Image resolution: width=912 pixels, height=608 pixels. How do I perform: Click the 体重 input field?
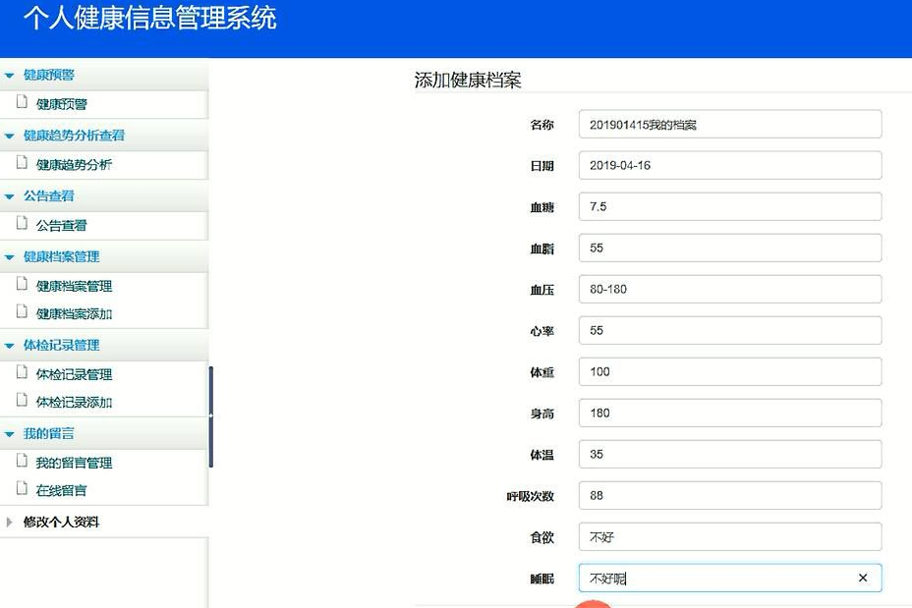pyautogui.click(x=730, y=372)
